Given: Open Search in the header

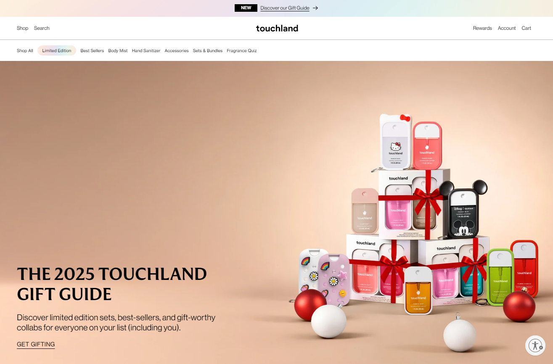Looking at the screenshot, I should coord(42,28).
